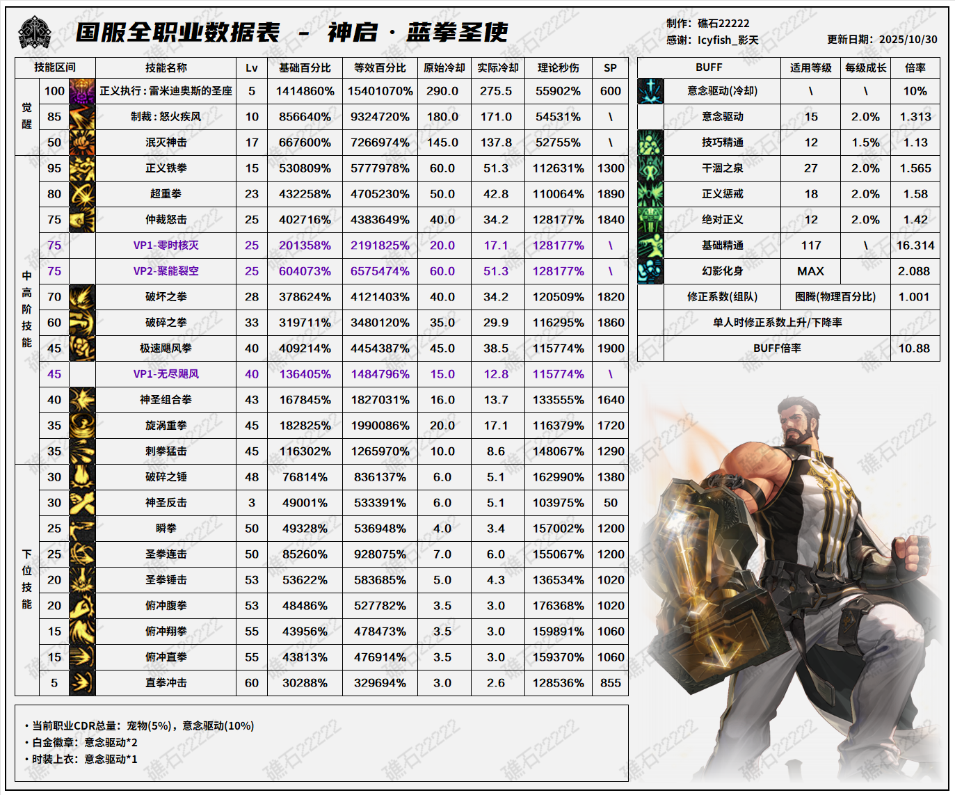Select the 干涸之泉 buff icon
Image resolution: width=955 pixels, height=795 pixels.
(650, 168)
